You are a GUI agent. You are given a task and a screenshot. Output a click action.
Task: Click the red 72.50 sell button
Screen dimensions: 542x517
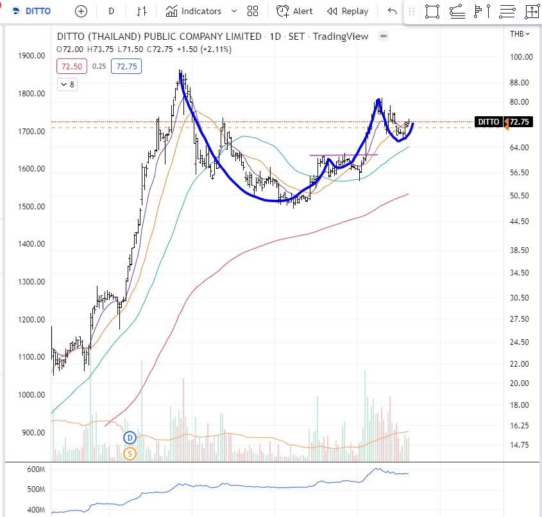point(72,66)
